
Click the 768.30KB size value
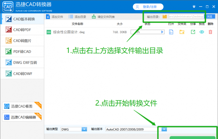(120, 32)
